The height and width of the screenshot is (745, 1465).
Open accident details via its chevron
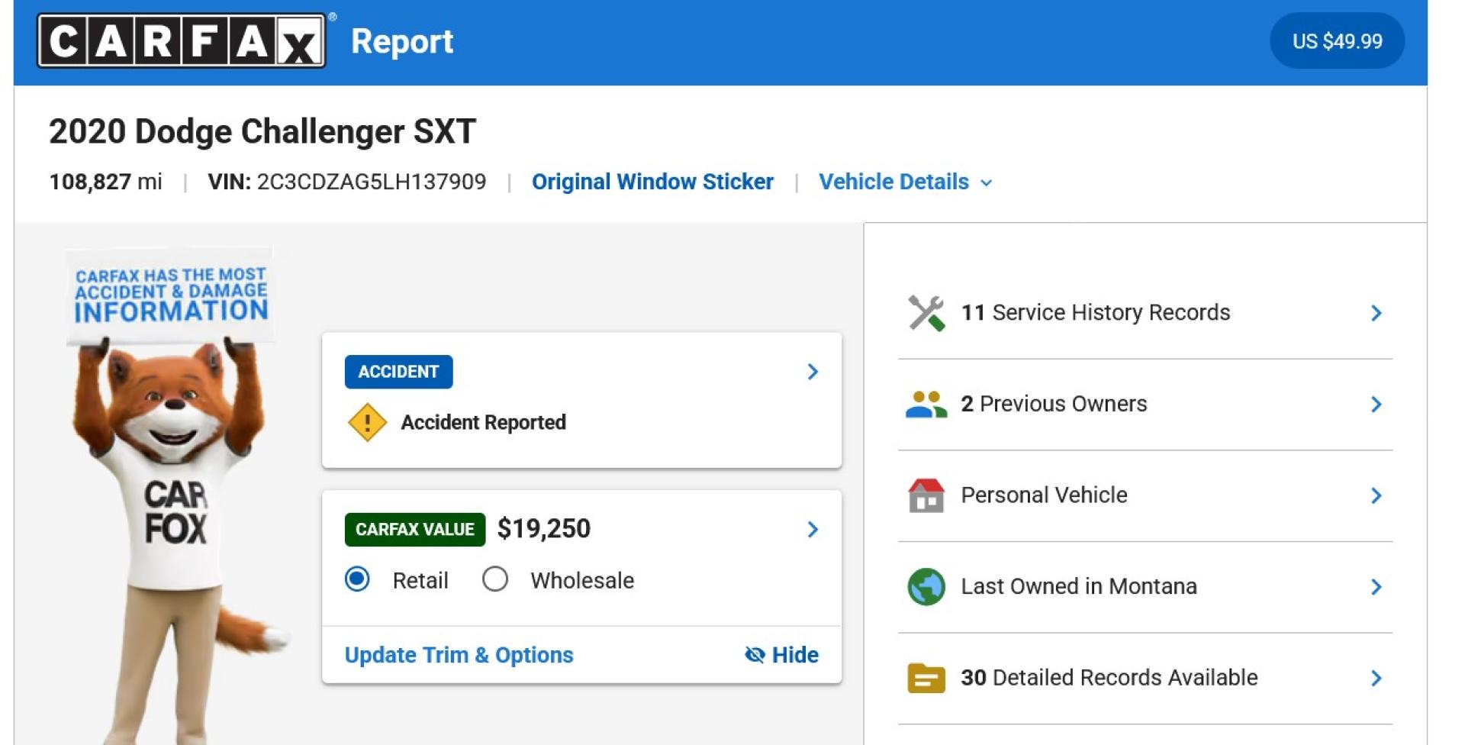coord(813,372)
